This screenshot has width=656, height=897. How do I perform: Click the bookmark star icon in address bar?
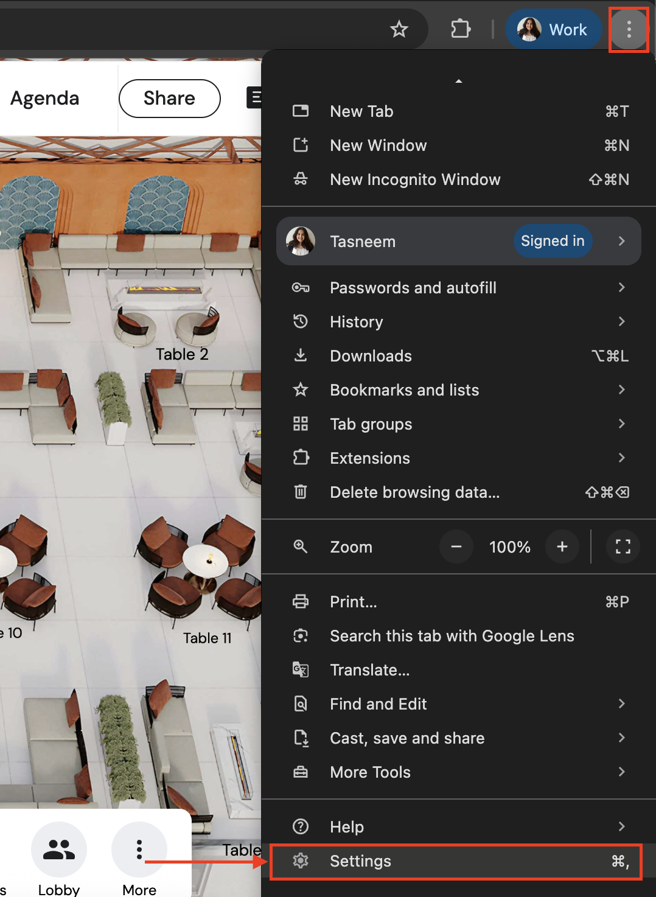click(399, 29)
